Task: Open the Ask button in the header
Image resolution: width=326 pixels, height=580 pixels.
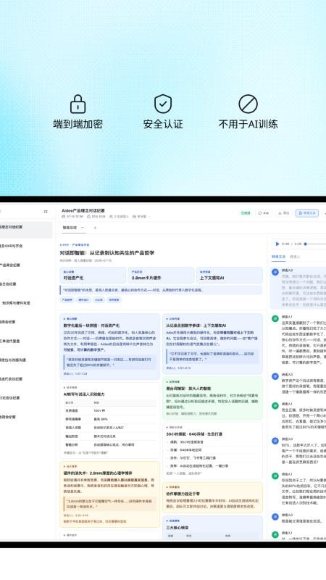Action: [264, 213]
